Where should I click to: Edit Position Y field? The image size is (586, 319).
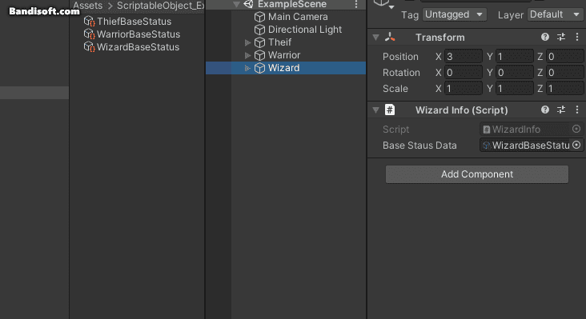click(x=514, y=56)
